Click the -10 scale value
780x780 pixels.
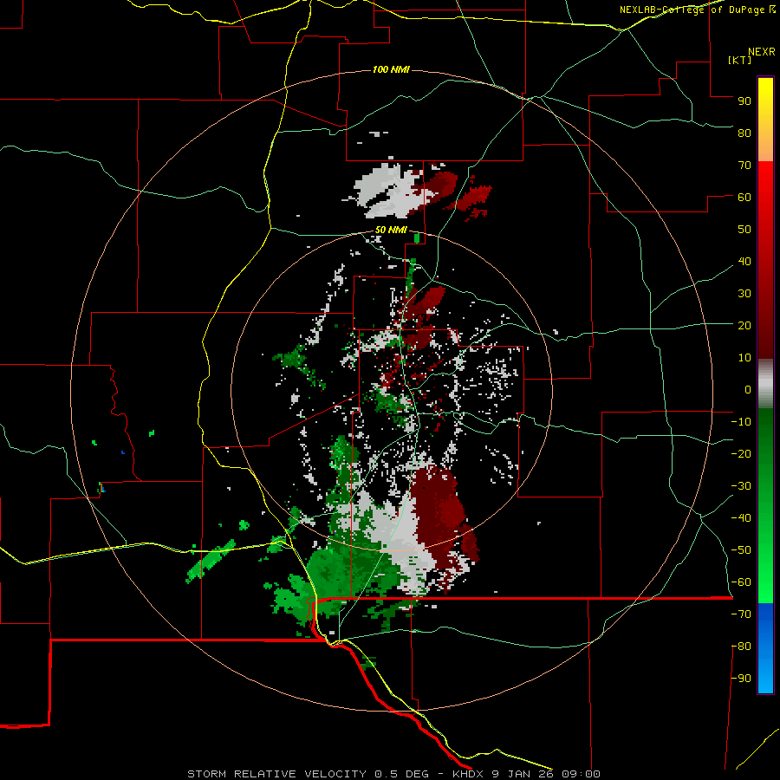pyautogui.click(x=741, y=422)
